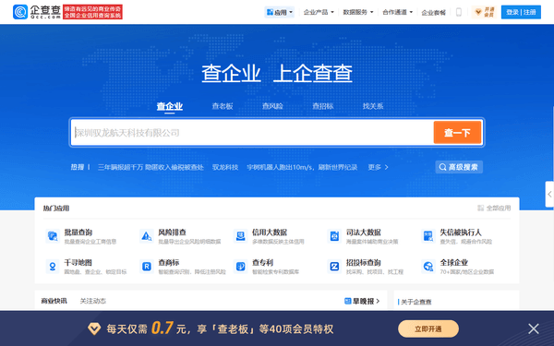Click the 早晚报 newspaper icon
This screenshot has width=554, height=346.
click(348, 301)
